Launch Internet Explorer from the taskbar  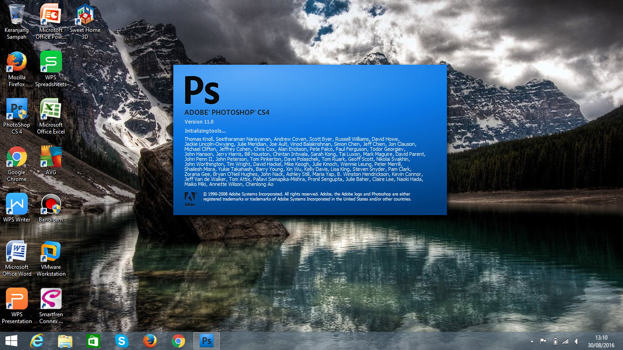tap(36, 341)
